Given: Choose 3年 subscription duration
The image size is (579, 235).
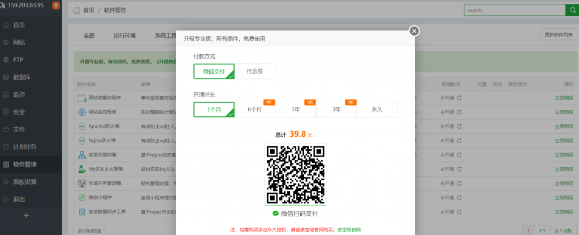Looking at the screenshot, I should tap(336, 110).
